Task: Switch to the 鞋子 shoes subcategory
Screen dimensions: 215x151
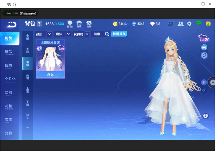Action: pos(28,116)
